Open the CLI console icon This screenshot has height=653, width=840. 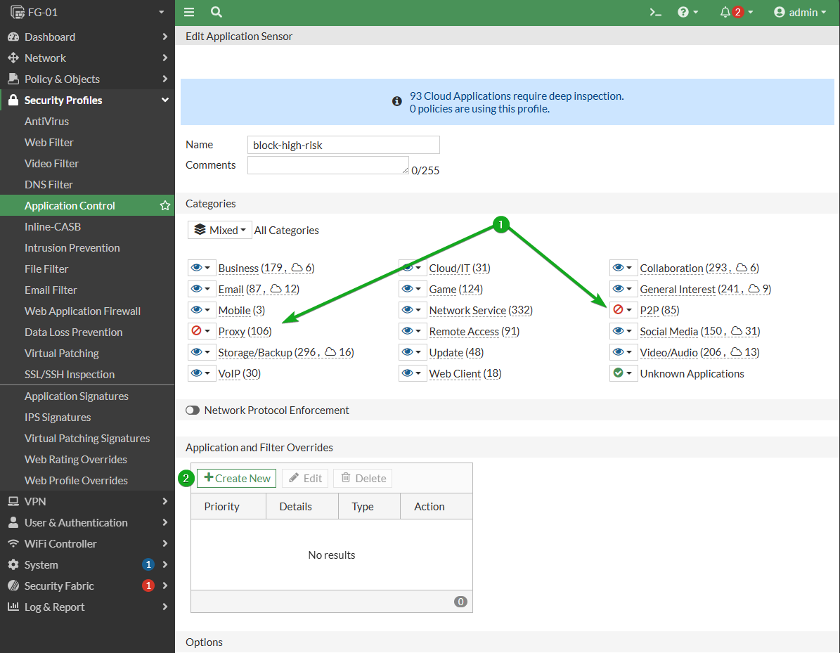click(x=655, y=13)
